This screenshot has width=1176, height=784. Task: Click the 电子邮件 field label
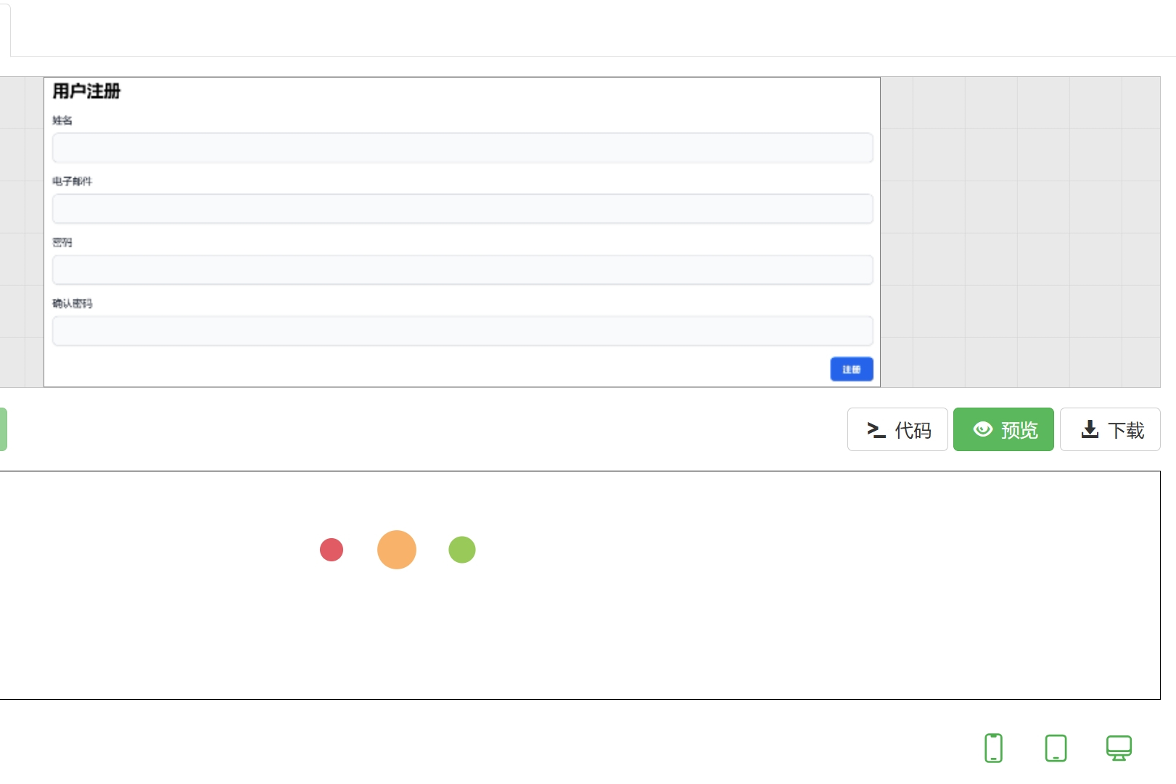tap(73, 181)
